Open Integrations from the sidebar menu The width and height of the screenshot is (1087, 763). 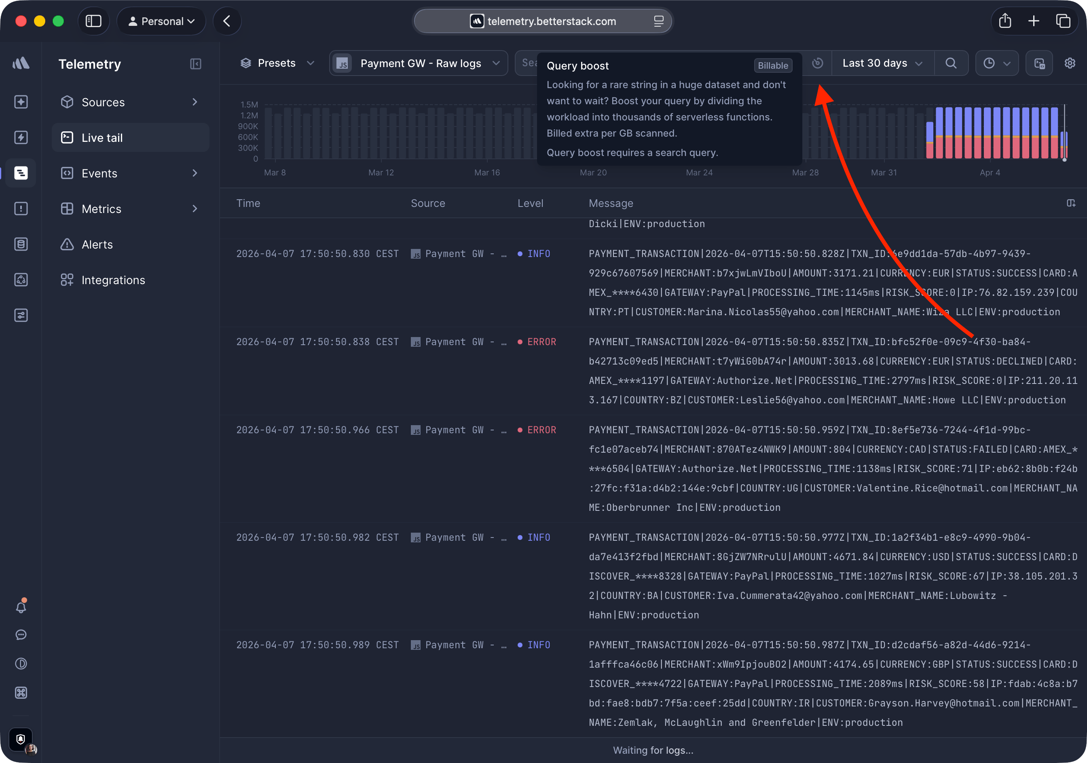114,280
